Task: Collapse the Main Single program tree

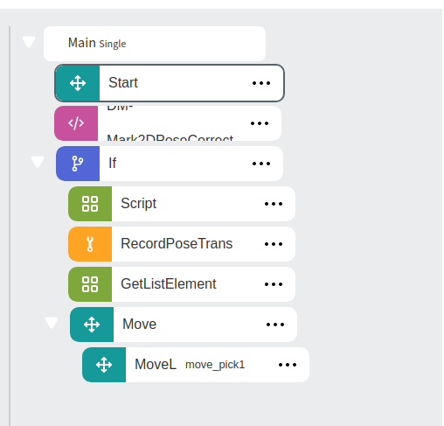Action: 29,42
